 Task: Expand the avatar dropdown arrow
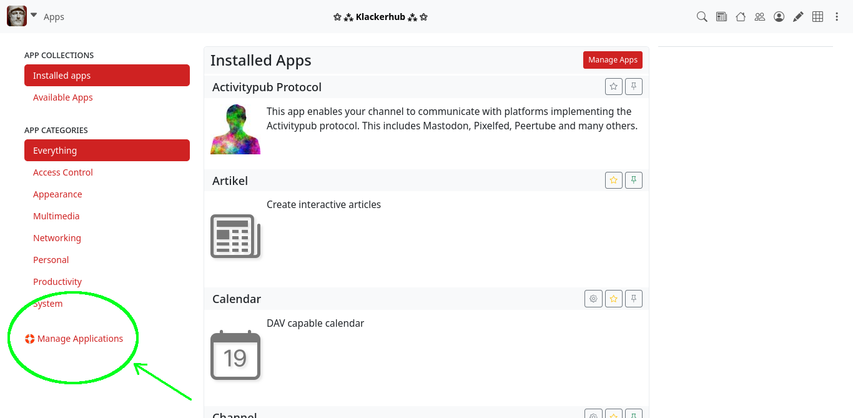point(34,16)
